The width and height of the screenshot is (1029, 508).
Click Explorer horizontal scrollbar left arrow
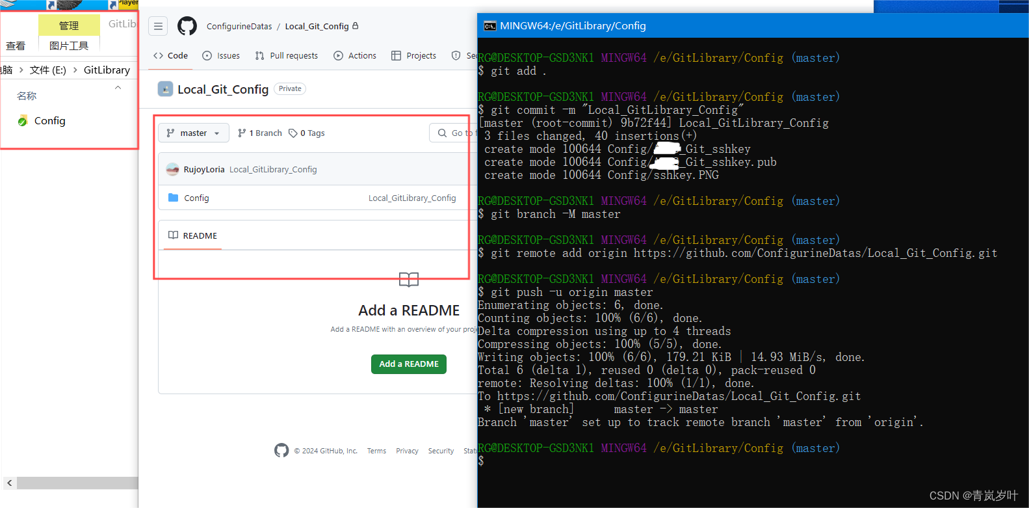point(9,483)
